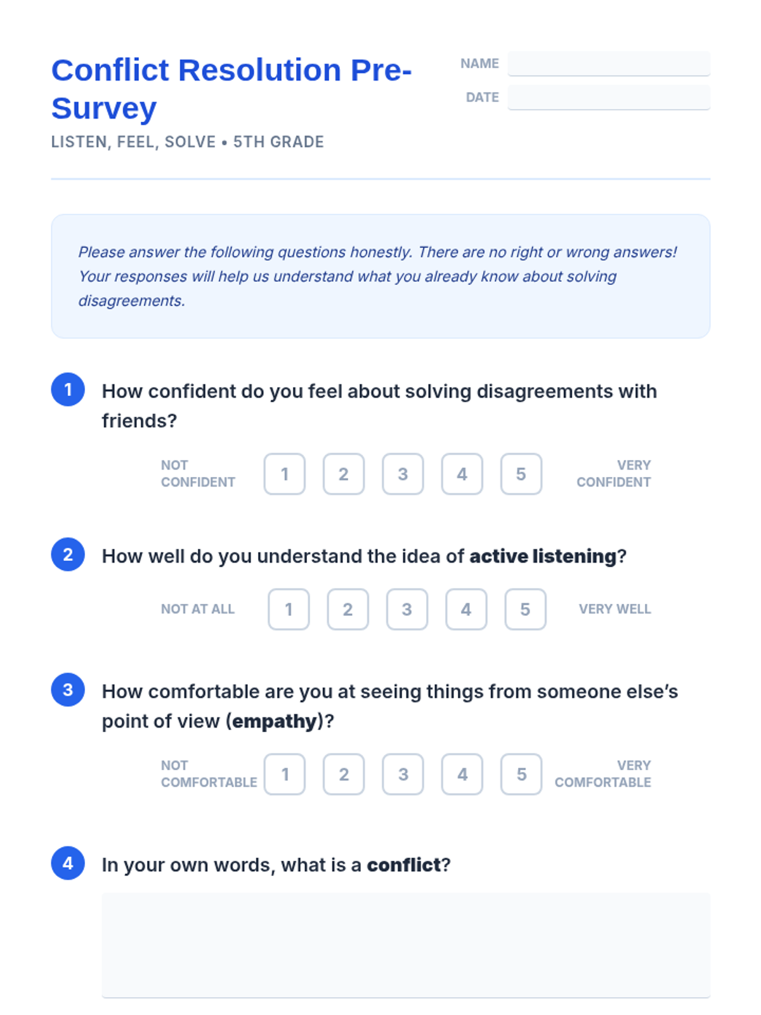Viewport: 761px width, 1015px height.
Task: Click the question 4 number badge
Action: click(x=68, y=863)
